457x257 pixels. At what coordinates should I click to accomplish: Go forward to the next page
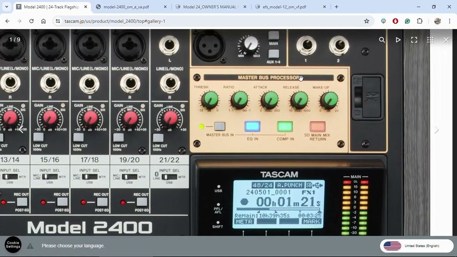coord(19,21)
